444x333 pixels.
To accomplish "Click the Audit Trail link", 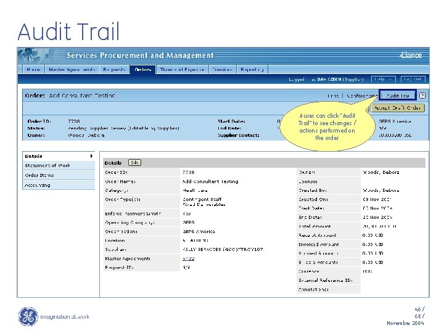I will pos(398,96).
